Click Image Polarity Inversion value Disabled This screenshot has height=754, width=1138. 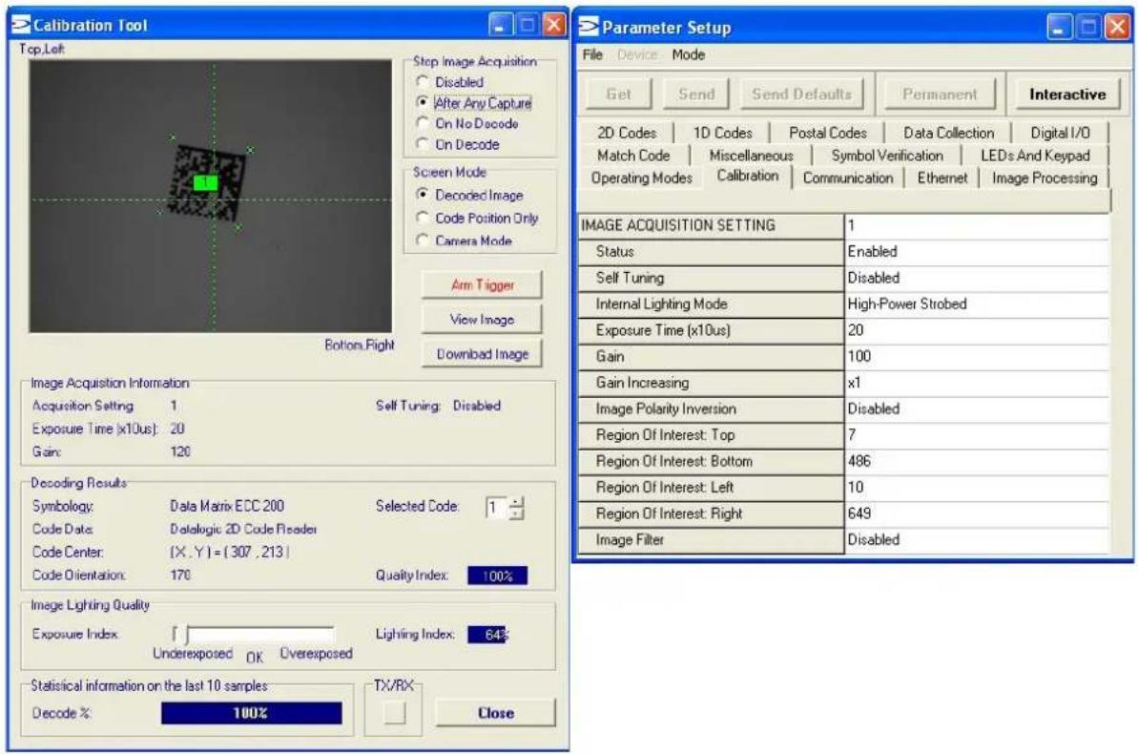[x=977, y=408]
